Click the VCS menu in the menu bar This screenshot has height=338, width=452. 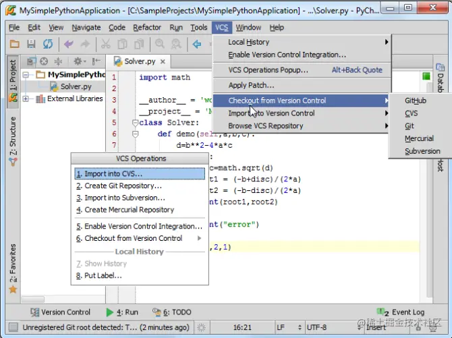click(221, 28)
